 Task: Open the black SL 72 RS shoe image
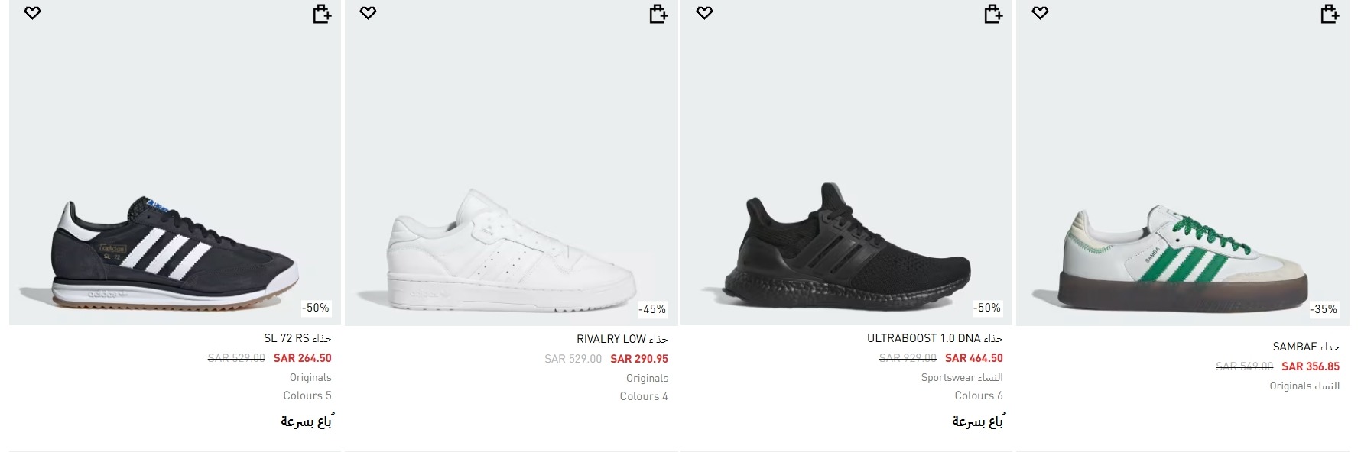click(x=174, y=252)
